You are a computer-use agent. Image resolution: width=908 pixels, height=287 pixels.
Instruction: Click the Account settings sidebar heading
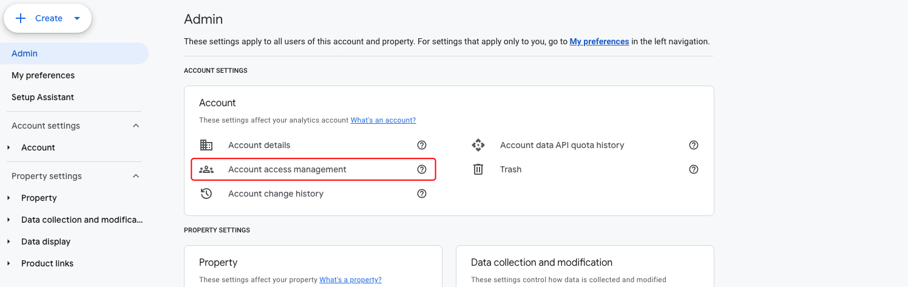click(46, 126)
